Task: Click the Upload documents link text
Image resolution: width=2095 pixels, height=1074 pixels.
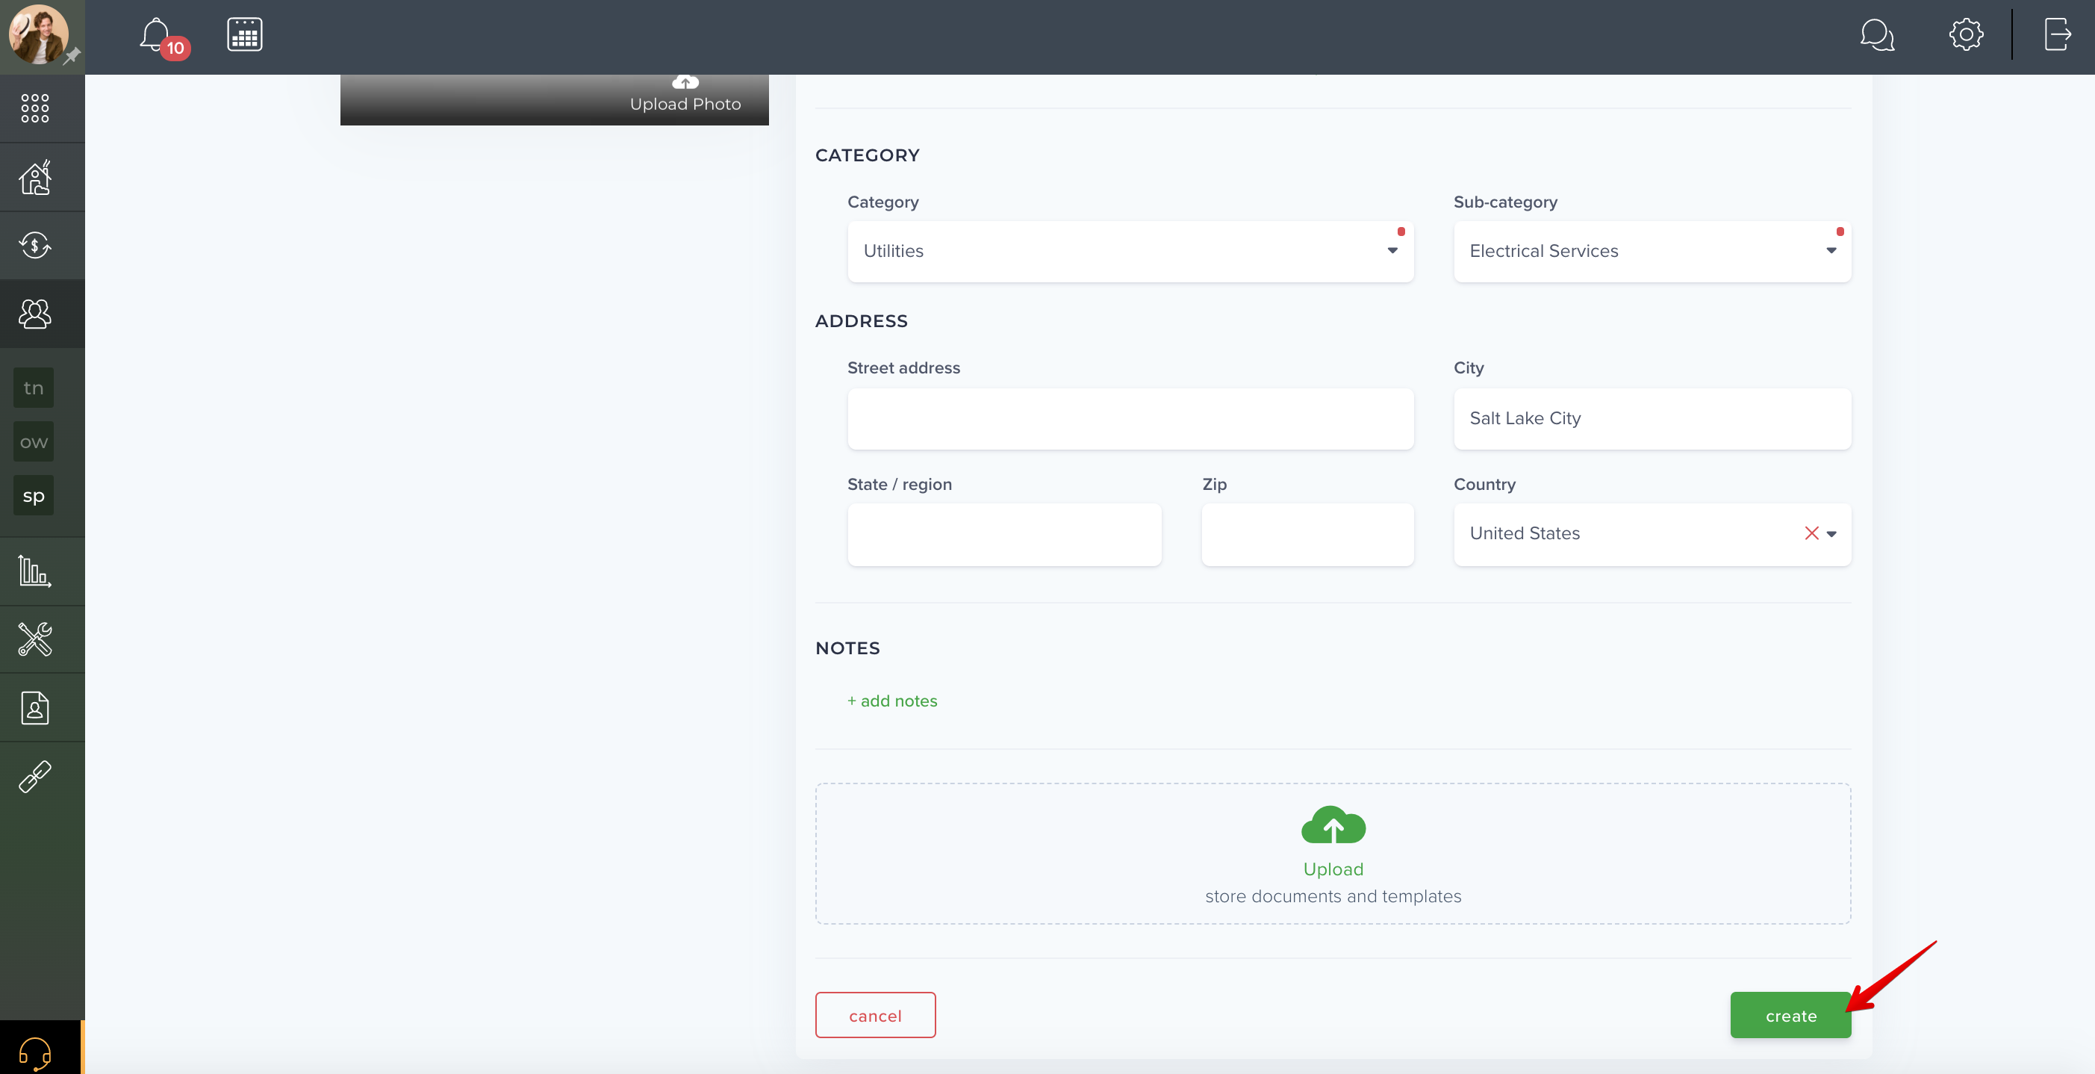Action: click(x=1333, y=870)
